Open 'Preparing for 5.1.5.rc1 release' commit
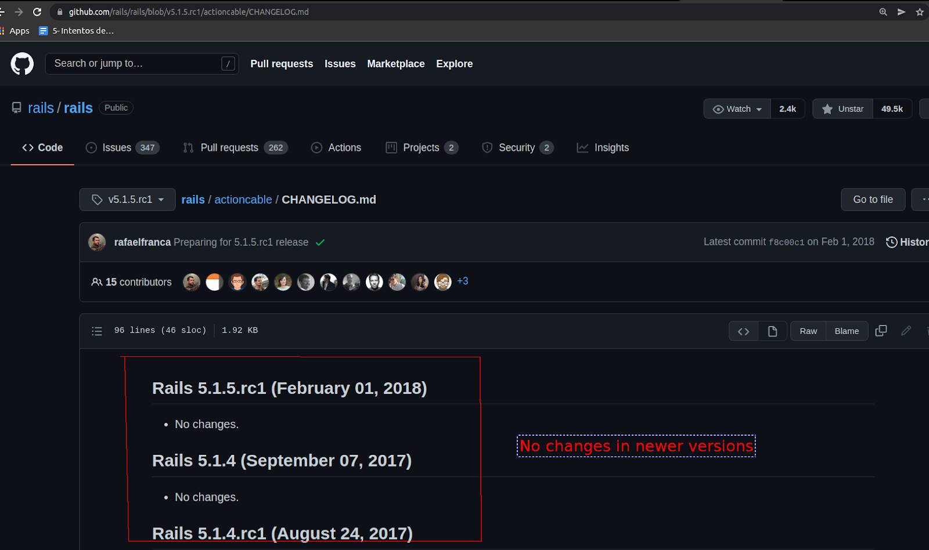The width and height of the screenshot is (929, 550). [241, 243]
